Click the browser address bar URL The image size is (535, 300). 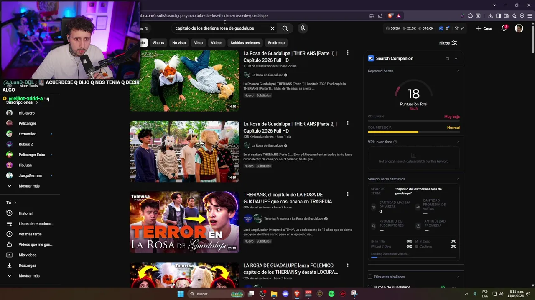(x=204, y=16)
